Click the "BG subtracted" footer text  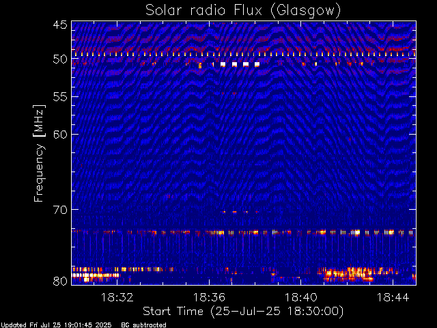pos(144,325)
